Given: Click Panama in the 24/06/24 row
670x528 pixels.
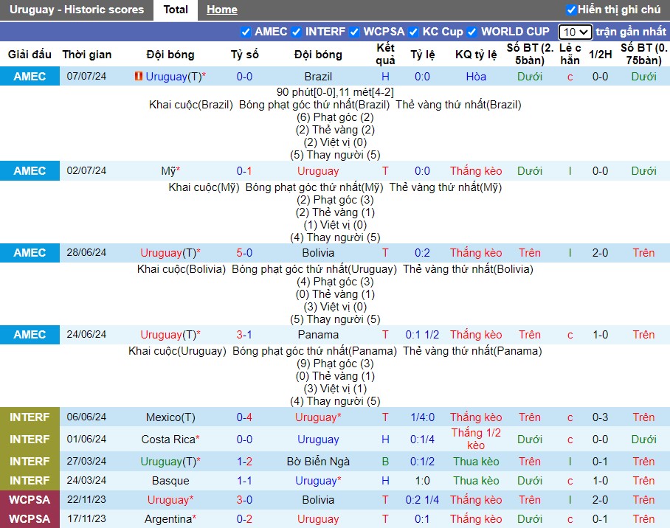Looking at the screenshot, I should point(318,335).
